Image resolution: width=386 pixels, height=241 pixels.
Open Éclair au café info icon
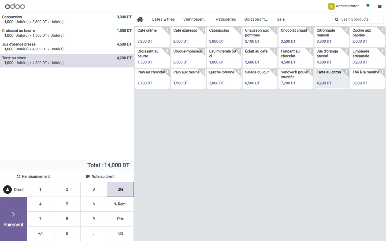[x=275, y=51]
